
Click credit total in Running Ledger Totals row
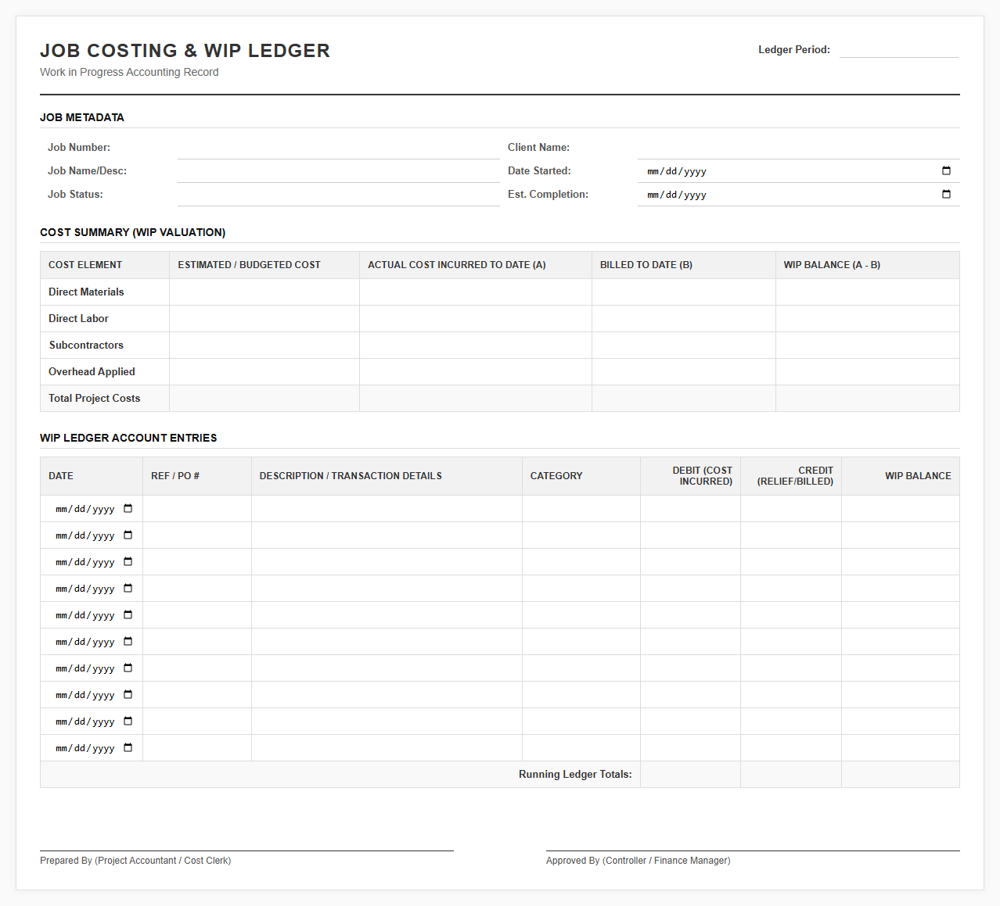click(791, 775)
